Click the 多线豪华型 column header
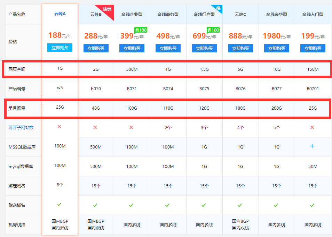Screen dimensions: 332x237 (277, 15)
